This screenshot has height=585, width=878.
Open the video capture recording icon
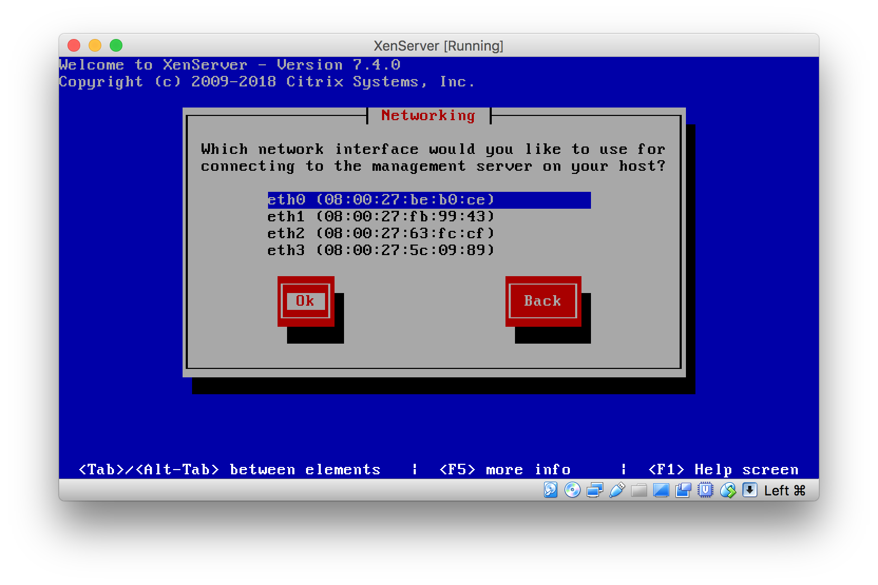pos(683,490)
